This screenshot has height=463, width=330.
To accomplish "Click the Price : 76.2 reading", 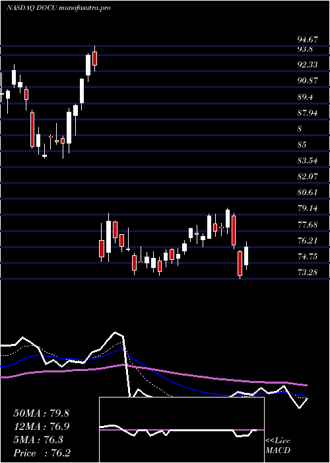I will (42, 453).
